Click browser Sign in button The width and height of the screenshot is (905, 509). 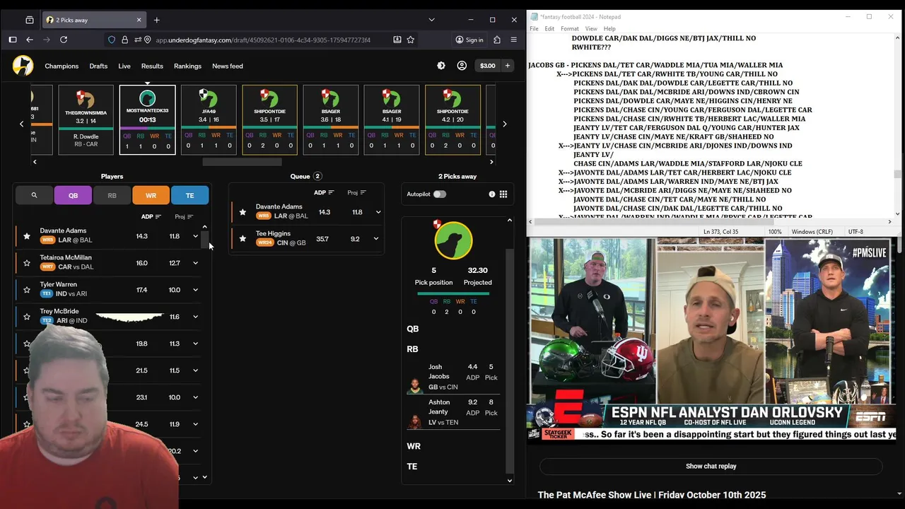[469, 40]
